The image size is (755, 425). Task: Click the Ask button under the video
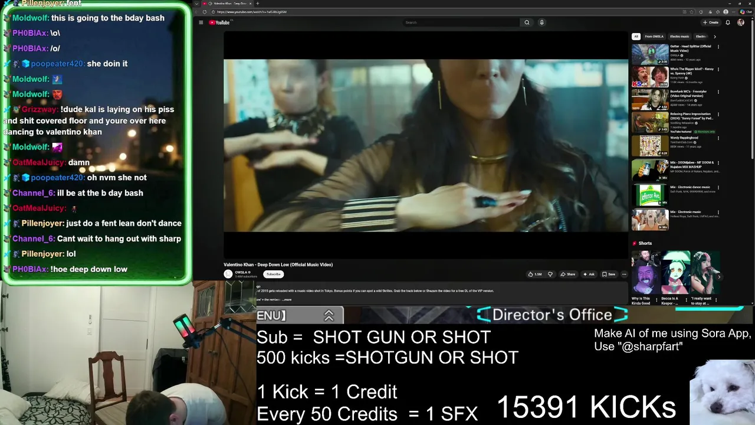589,274
